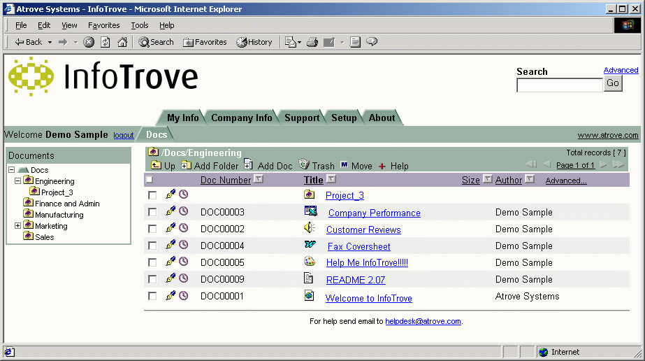
Task: Click the edit-properties icon for DOC00003
Action: [x=171, y=211]
